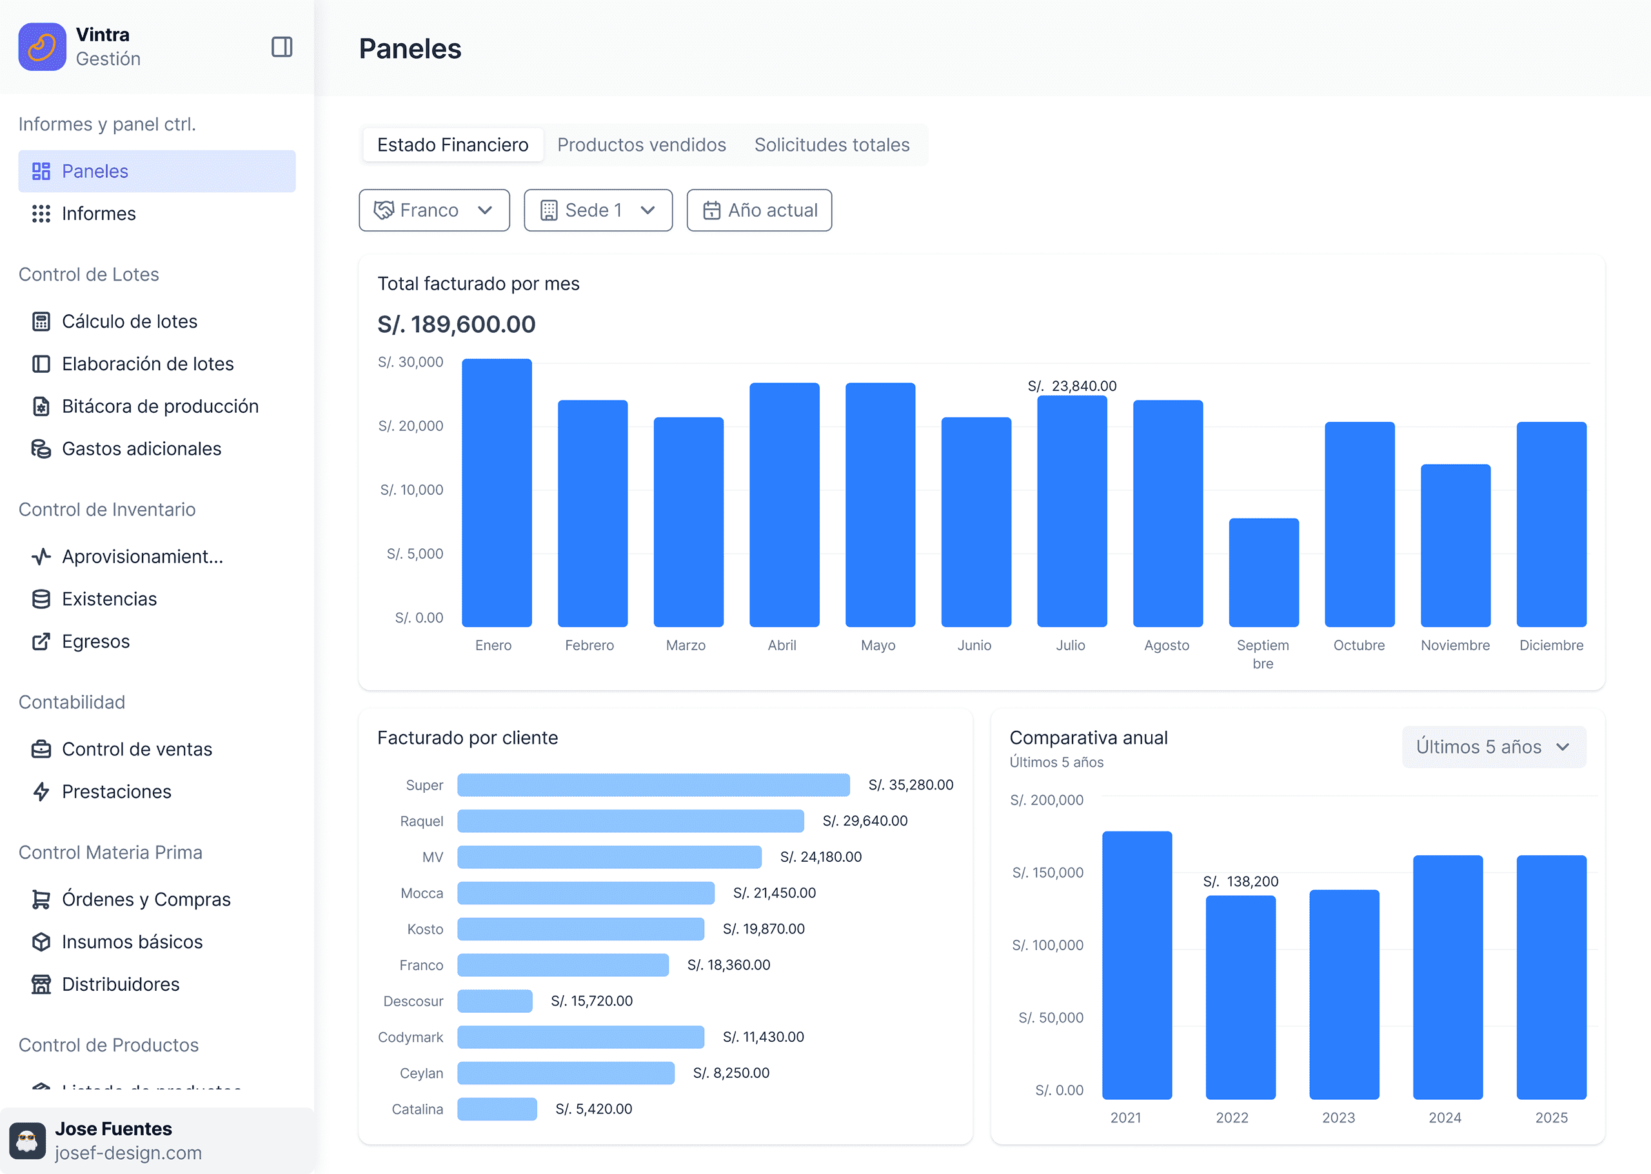Image resolution: width=1651 pixels, height=1174 pixels.
Task: Click the Informes grid icon
Action: pyautogui.click(x=41, y=214)
